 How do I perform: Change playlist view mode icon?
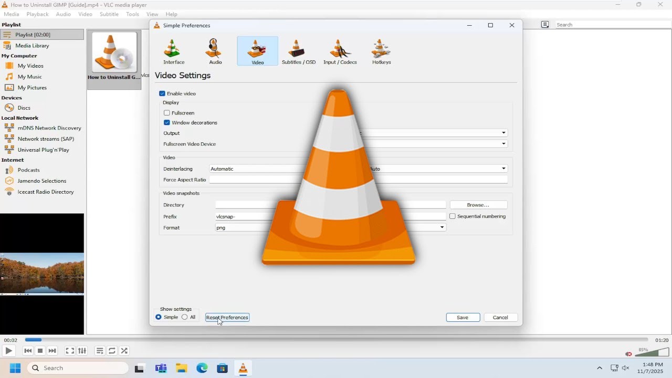pos(545,25)
